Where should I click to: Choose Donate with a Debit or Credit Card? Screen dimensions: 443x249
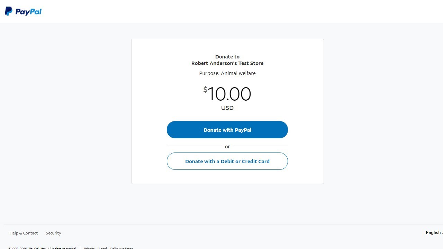coord(227,161)
